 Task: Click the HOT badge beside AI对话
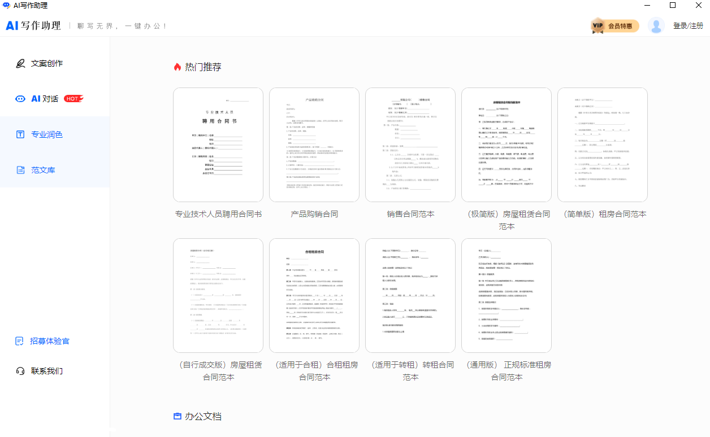coord(73,99)
